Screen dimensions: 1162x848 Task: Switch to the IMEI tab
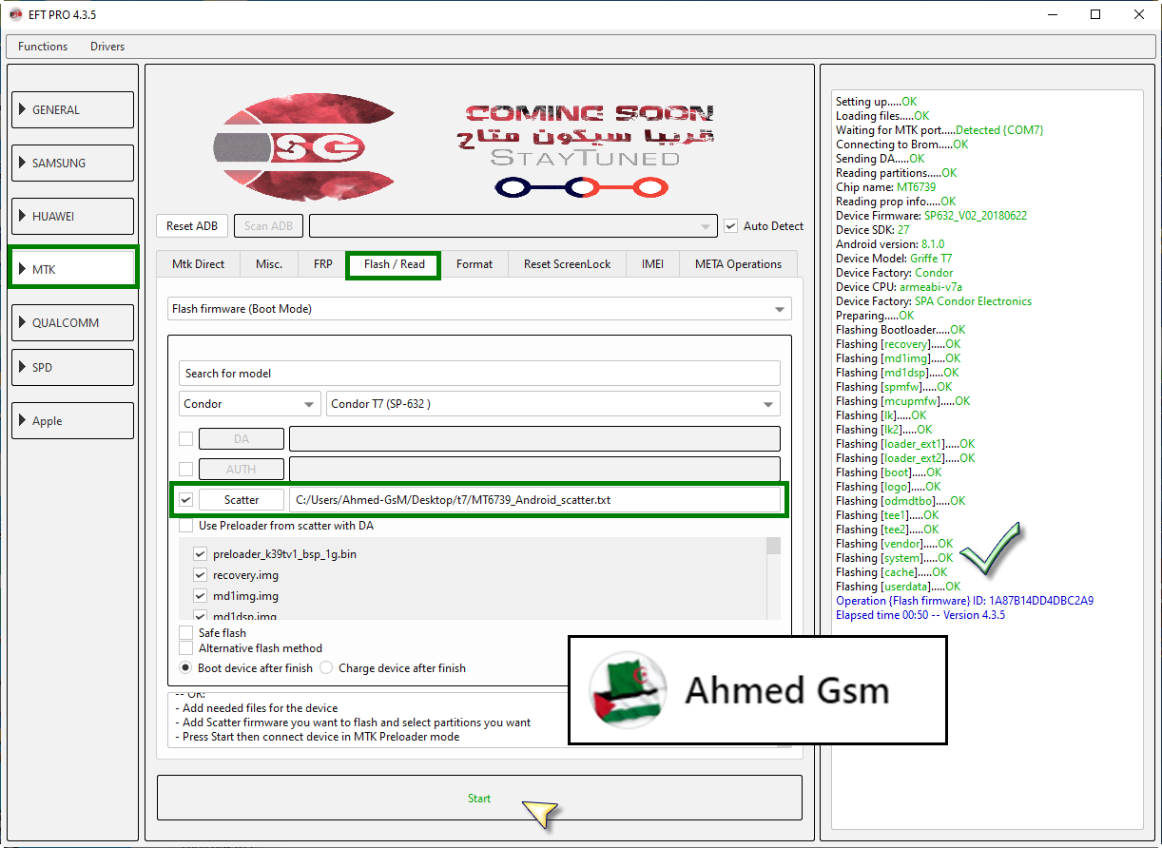click(x=652, y=264)
